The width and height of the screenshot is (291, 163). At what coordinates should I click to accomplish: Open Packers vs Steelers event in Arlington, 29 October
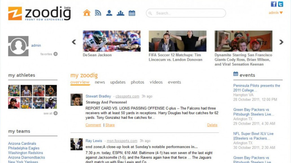click(x=253, y=112)
